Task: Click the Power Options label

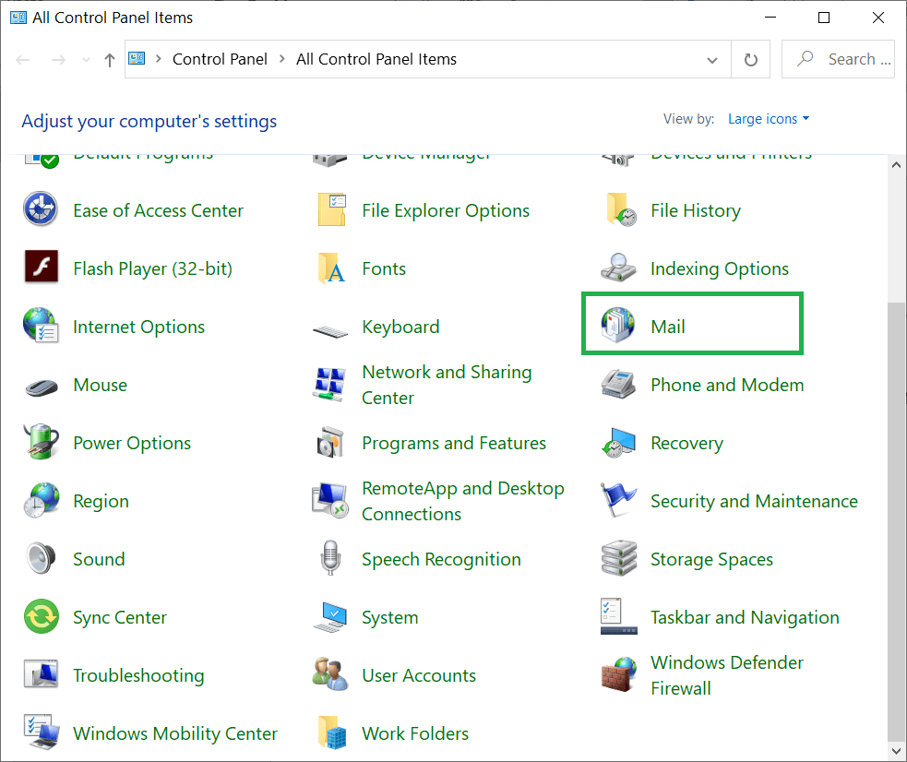Action: coord(132,444)
